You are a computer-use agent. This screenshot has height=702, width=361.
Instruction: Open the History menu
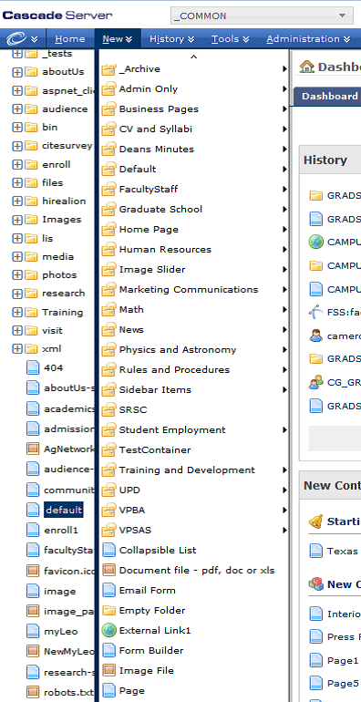(x=172, y=39)
